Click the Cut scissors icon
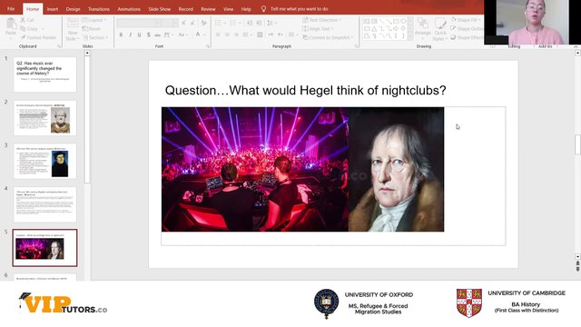Screen dimensions: 581x327 tap(23, 20)
